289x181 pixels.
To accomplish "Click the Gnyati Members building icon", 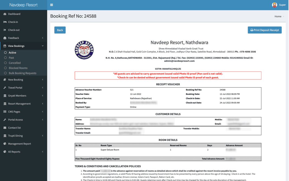I will point(5,96).
